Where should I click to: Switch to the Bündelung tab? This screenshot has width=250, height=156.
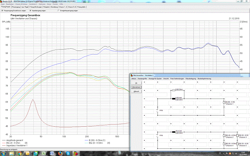54,7
